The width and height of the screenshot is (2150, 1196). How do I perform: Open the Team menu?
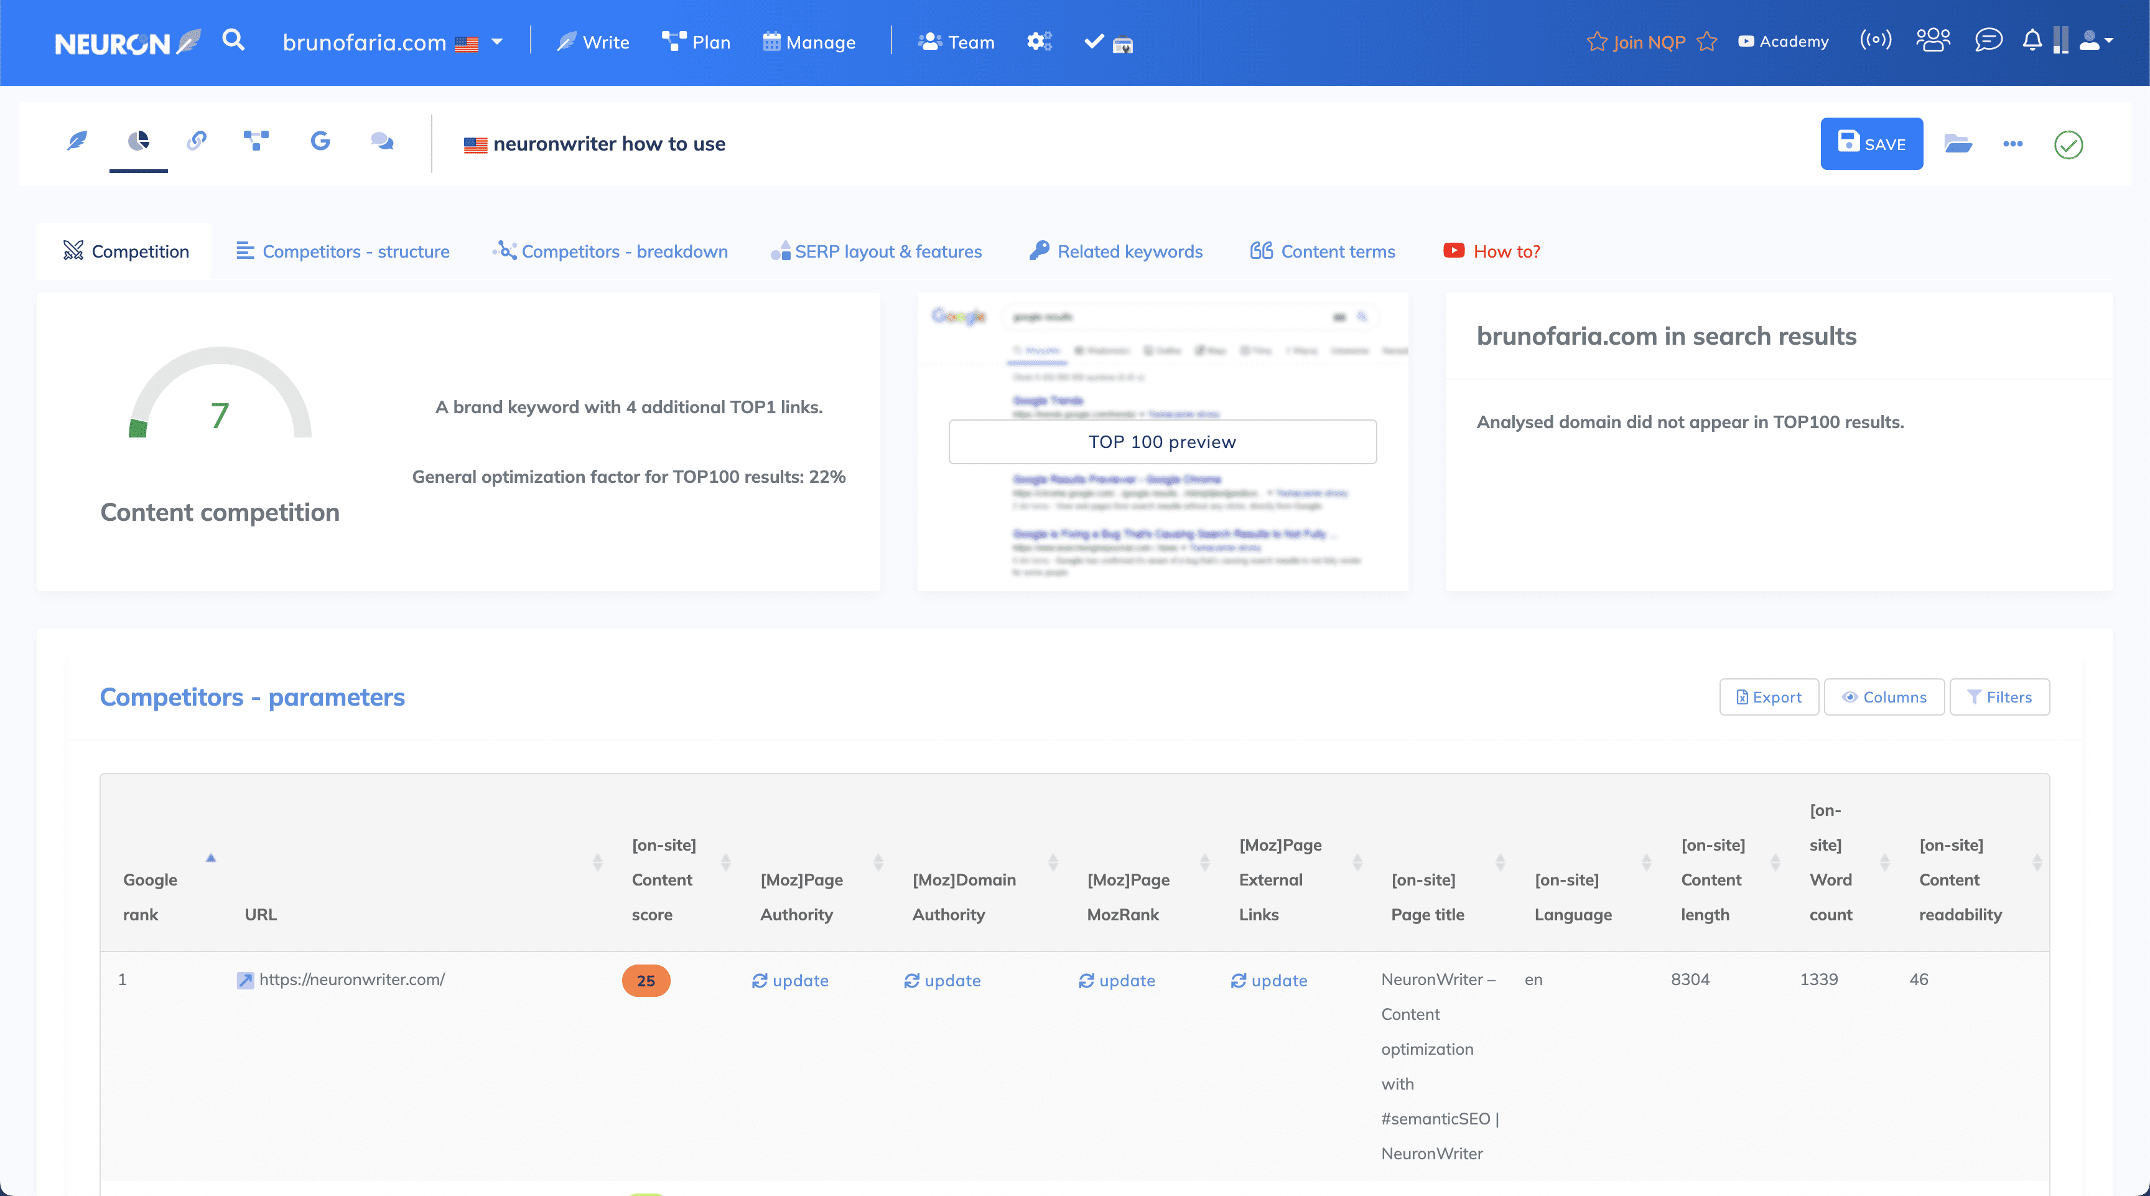pos(956,42)
